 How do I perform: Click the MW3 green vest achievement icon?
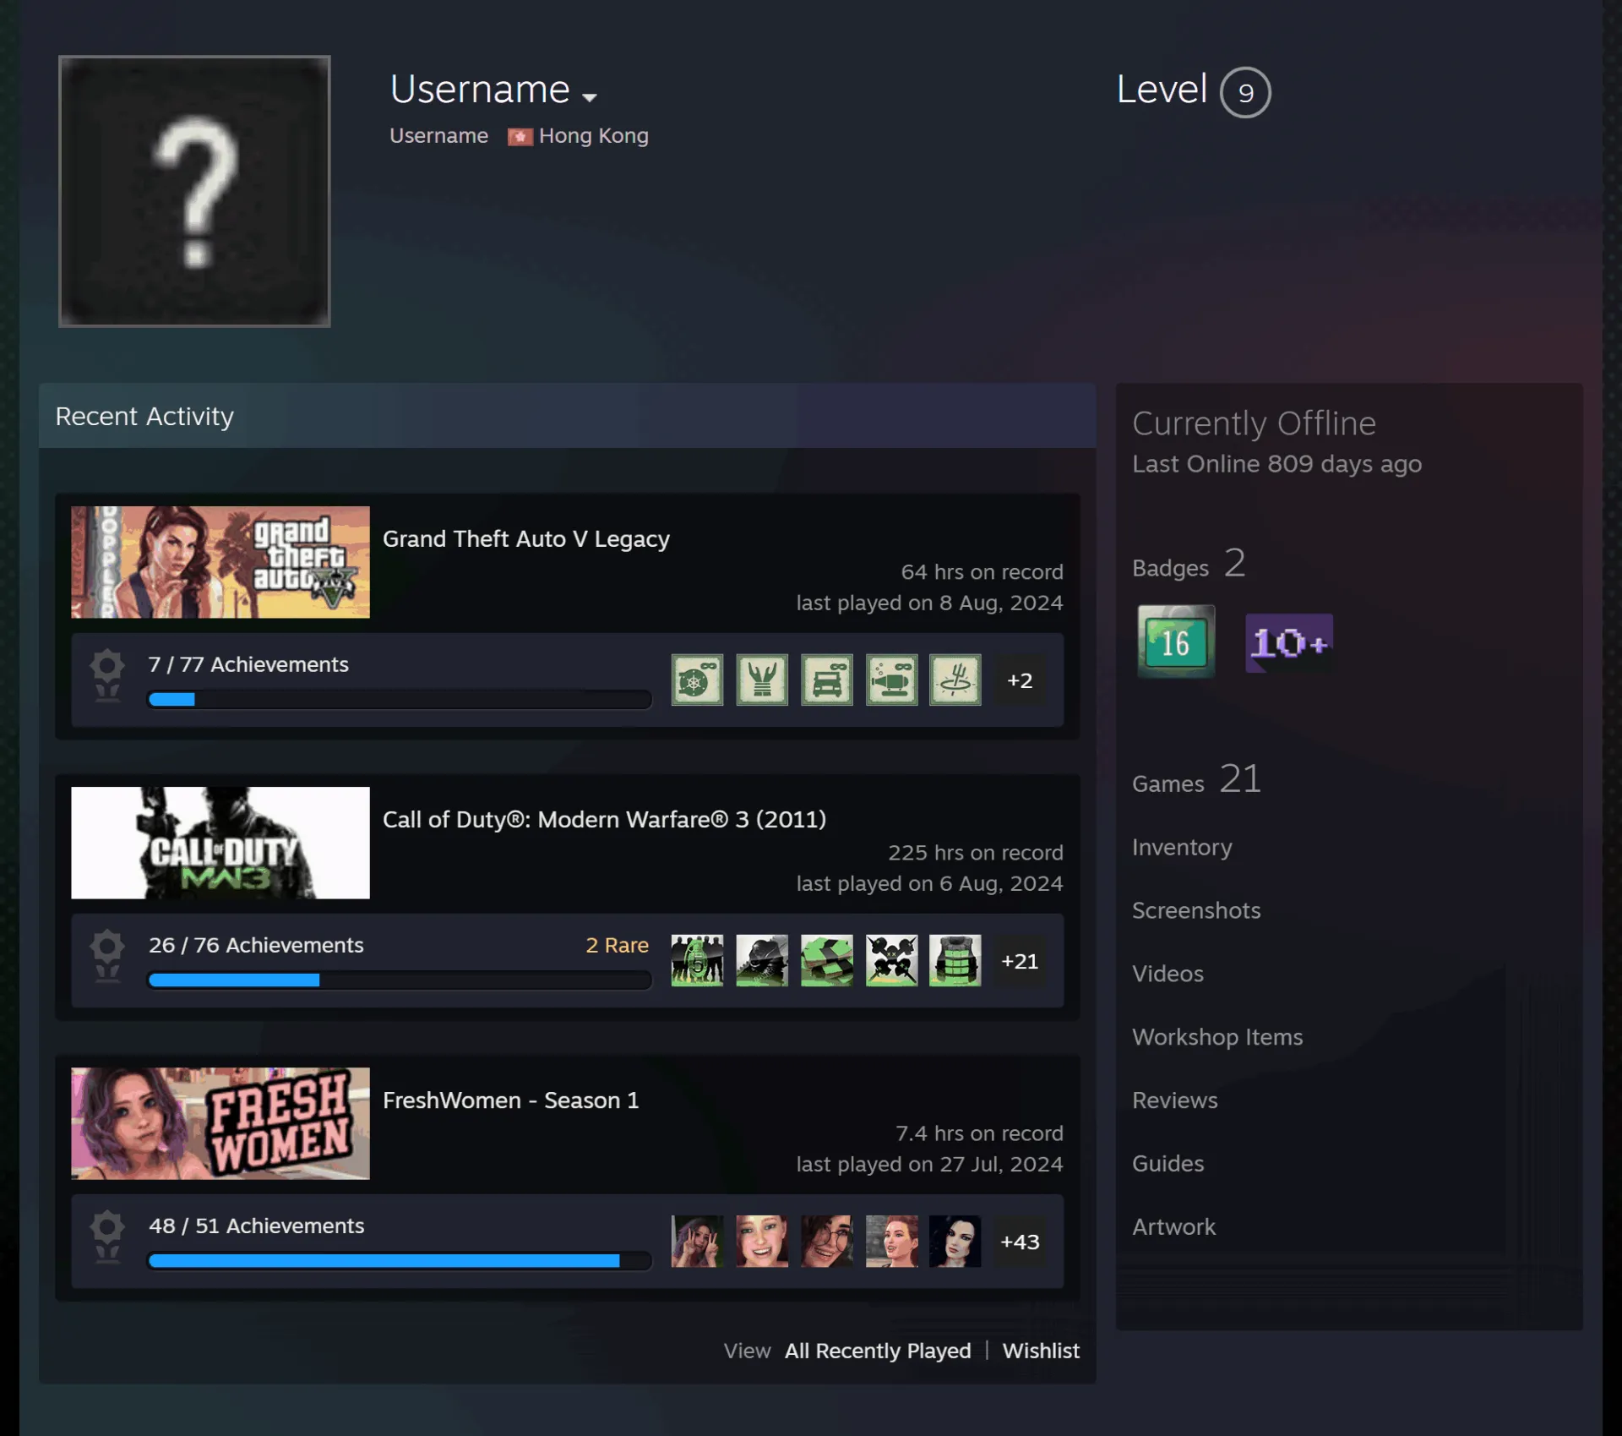pyautogui.click(x=955, y=960)
